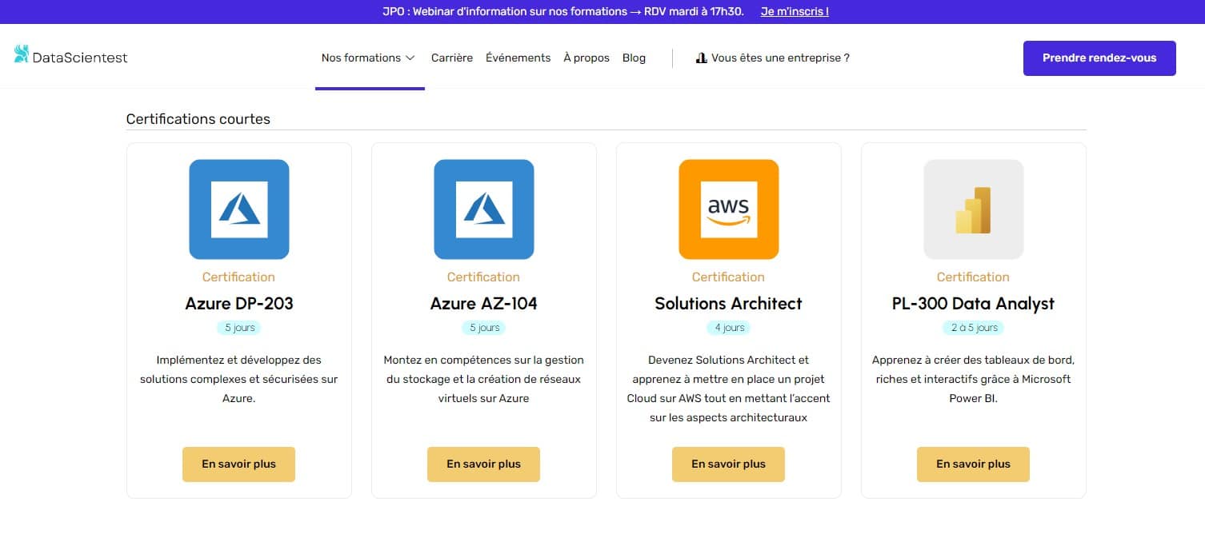This screenshot has width=1205, height=534.
Task: Select the PL-300 Data Analyst title
Action: pyautogui.click(x=973, y=304)
